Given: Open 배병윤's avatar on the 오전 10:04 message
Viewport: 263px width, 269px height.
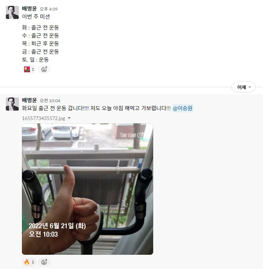Looking at the screenshot, I should pos(12,104).
